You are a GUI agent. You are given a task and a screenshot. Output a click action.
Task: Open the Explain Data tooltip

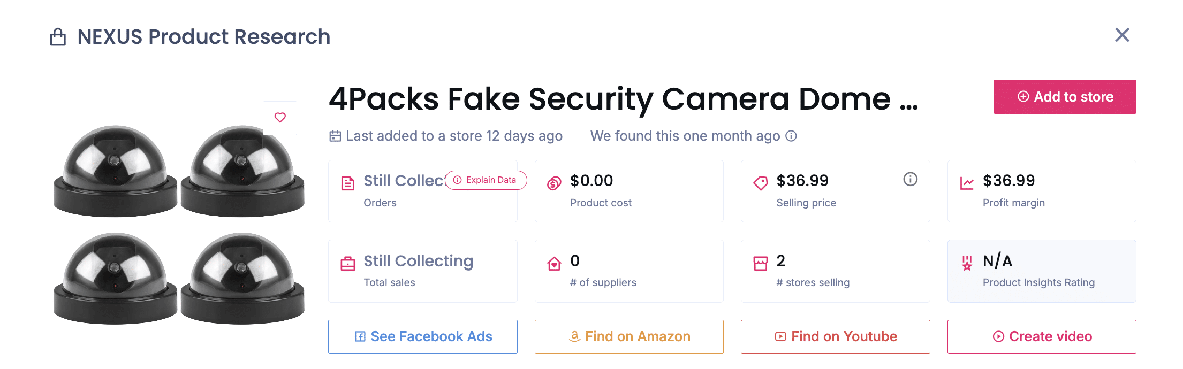pos(485,180)
